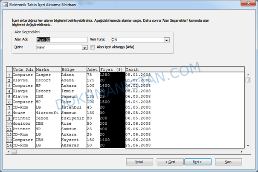Click the horizontal scrollbar left arrow
This screenshot has width=258, height=172.
pyautogui.click(x=9, y=152)
